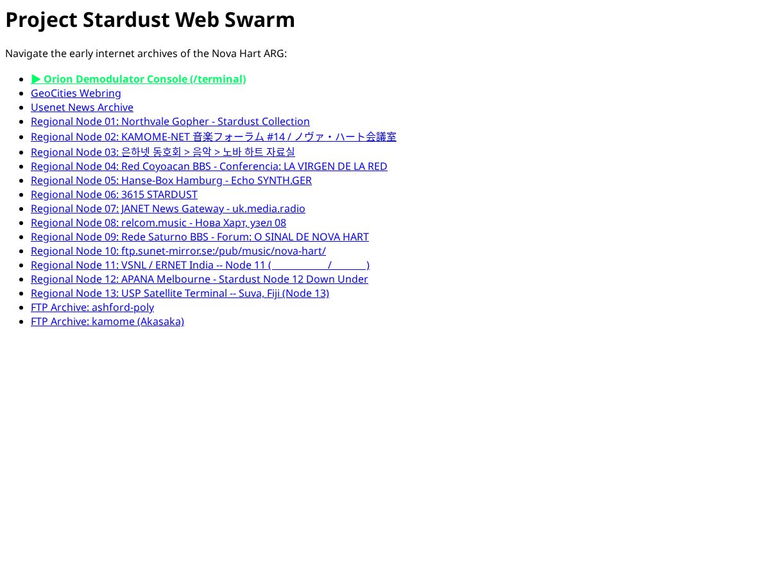Viewport: 770px width, 577px height.
Task: Open FTP Archive: kamome (Akasaka) link
Action: (107, 321)
